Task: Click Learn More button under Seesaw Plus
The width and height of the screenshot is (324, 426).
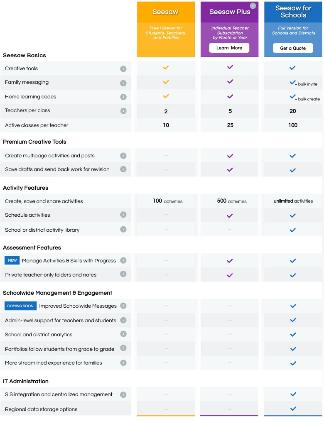Action: pyautogui.click(x=229, y=48)
